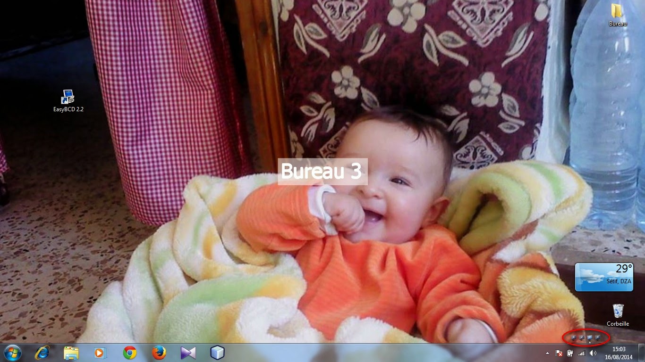This screenshot has width=645, height=362.
Task: Select the active desktop 3 icon
Action: coord(590,337)
